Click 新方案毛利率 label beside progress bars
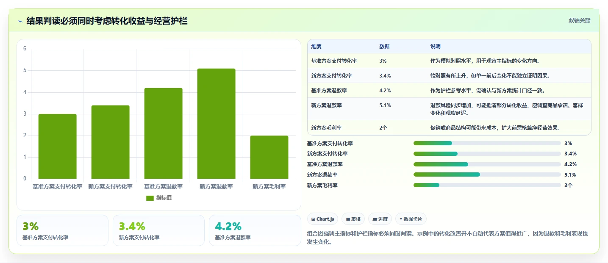The height and width of the screenshot is (263, 608). point(322,185)
